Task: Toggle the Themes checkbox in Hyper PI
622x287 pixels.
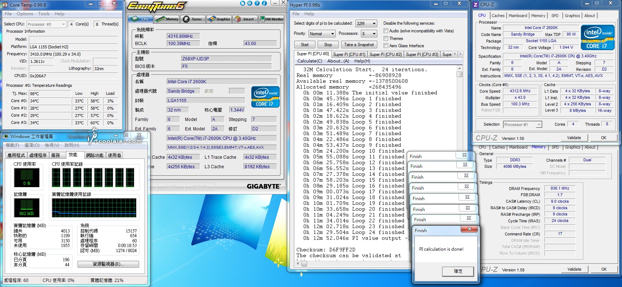Action: click(386, 39)
